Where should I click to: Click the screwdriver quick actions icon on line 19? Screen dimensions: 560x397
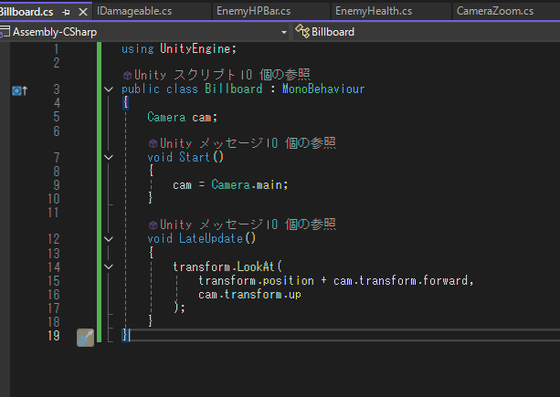pyautogui.click(x=85, y=337)
